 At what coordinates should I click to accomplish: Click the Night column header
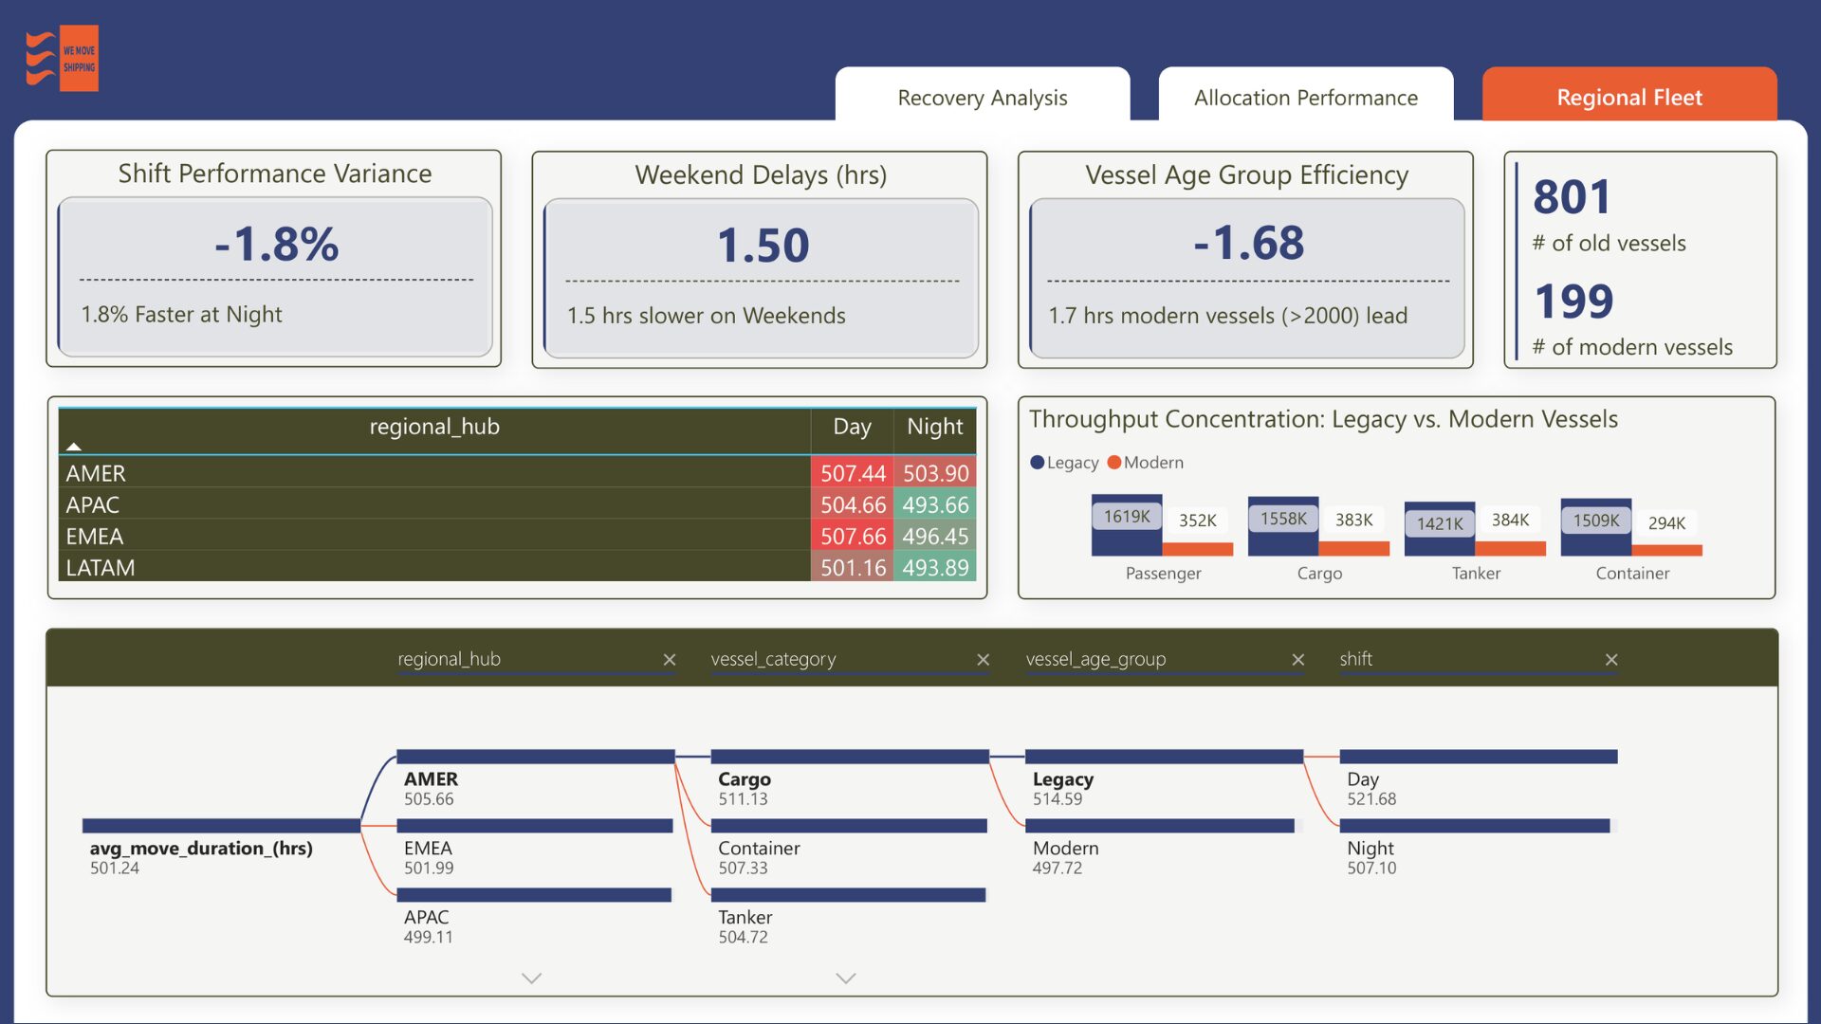pyautogui.click(x=934, y=428)
